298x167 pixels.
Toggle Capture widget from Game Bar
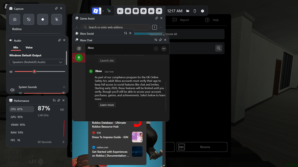128,11
